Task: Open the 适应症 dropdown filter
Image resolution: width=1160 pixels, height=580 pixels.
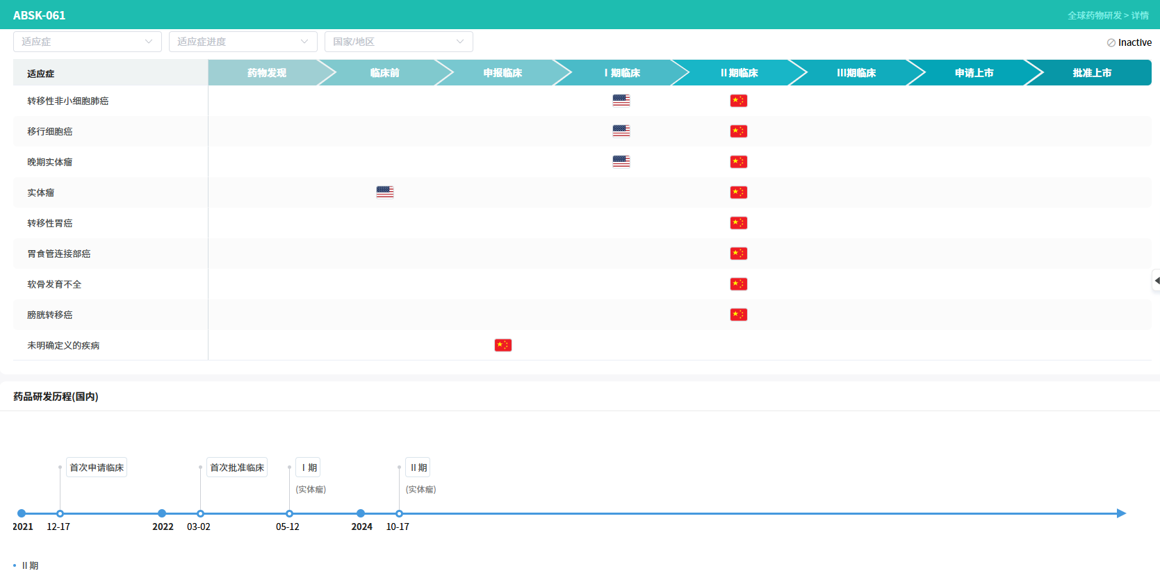Action: tap(87, 42)
